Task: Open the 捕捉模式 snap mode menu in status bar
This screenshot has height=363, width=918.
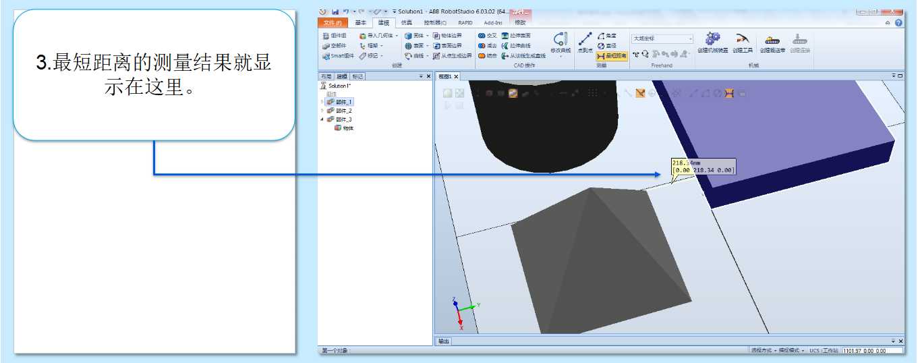Action: [792, 351]
